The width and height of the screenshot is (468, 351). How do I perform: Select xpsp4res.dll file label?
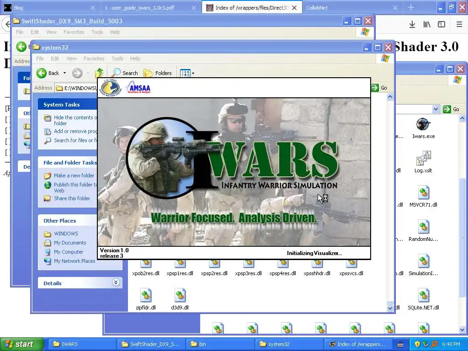(x=282, y=273)
